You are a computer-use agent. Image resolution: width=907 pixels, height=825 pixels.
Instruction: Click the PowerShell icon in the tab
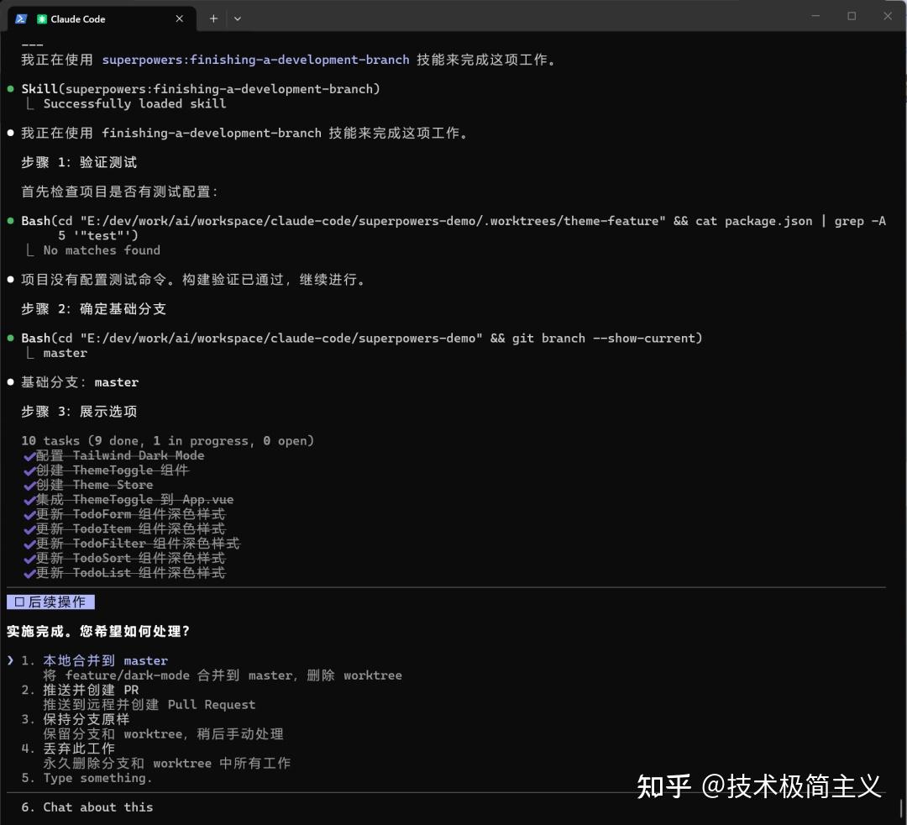pos(21,18)
